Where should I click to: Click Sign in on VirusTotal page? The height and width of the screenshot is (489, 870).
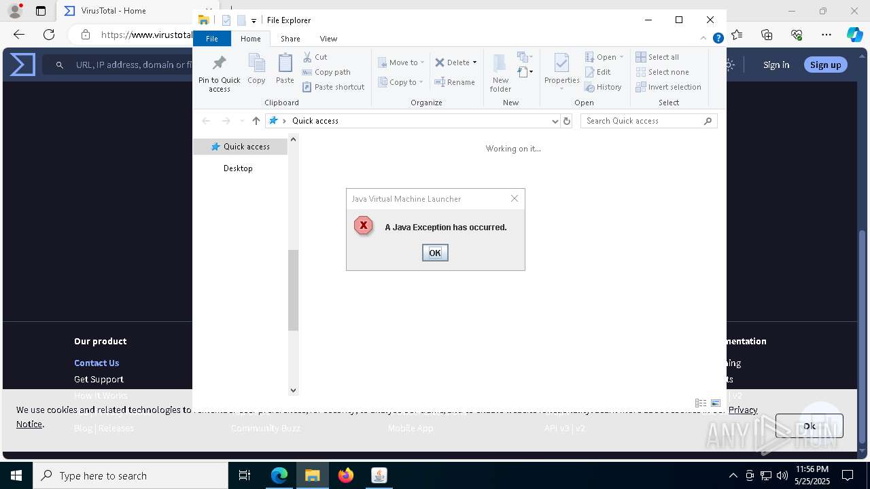(776, 65)
